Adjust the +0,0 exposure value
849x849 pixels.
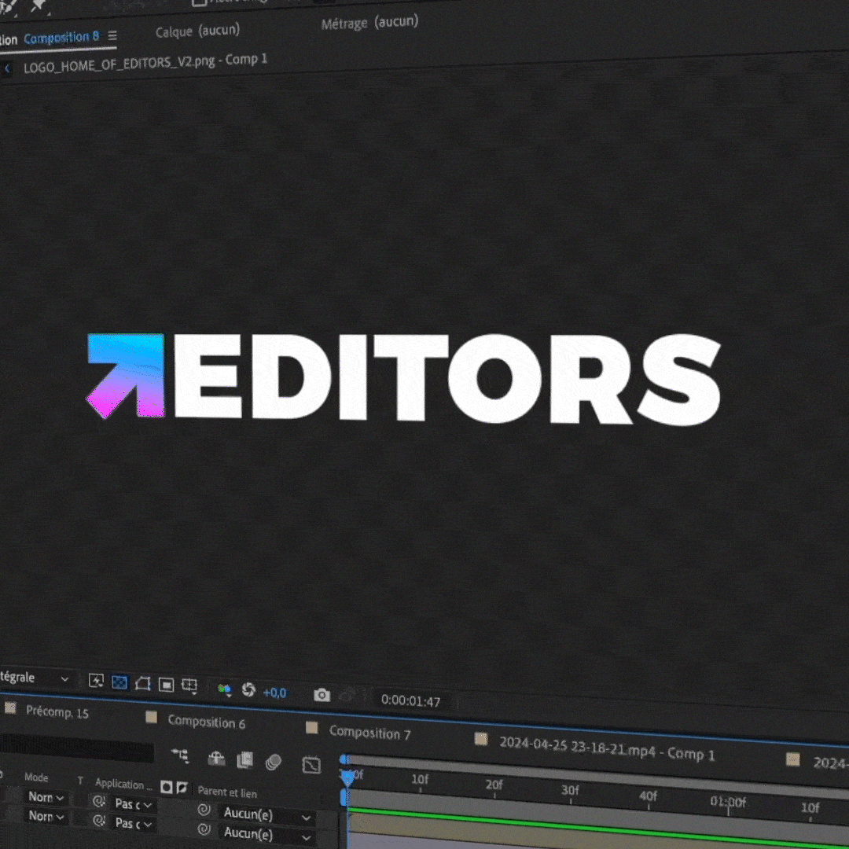coord(274,693)
